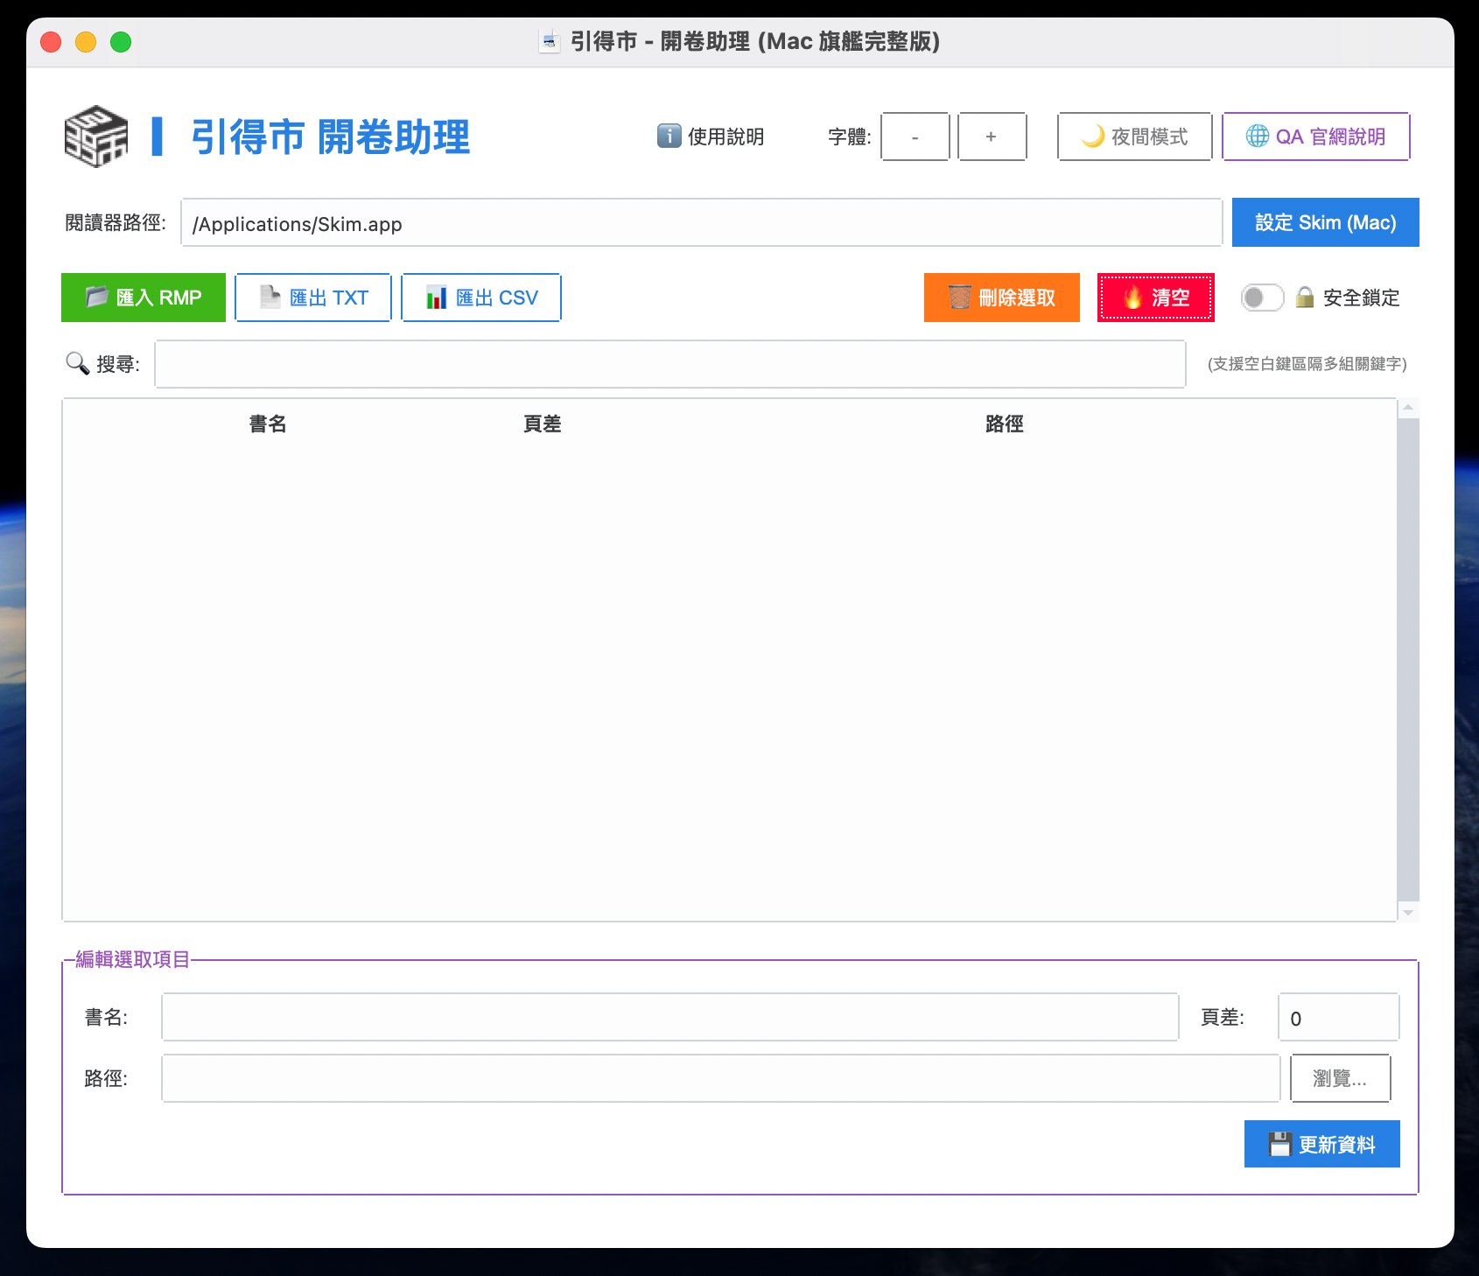
Task: Click the 清空 fire button
Action: (x=1155, y=298)
